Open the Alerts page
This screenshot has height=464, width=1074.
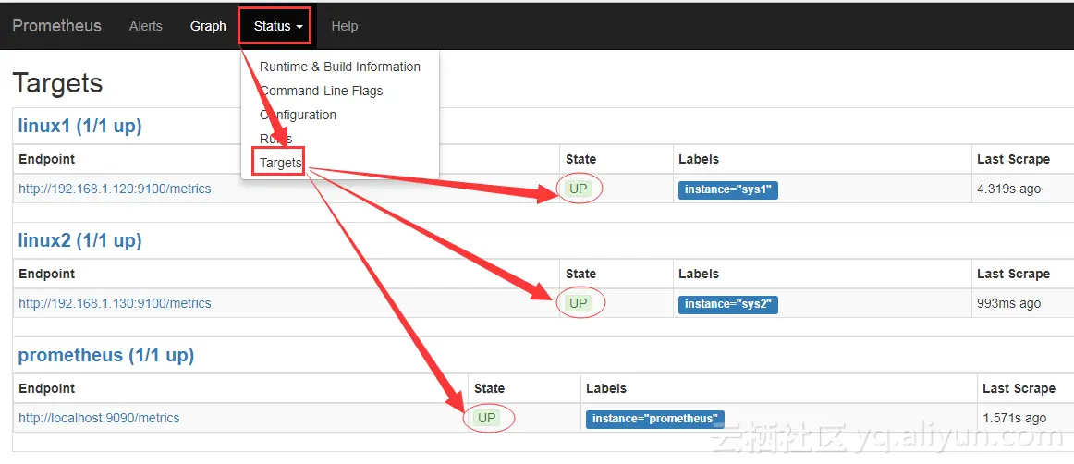coord(146,26)
